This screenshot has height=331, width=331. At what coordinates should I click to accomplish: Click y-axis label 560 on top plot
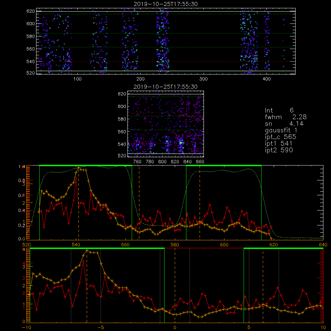(30, 49)
